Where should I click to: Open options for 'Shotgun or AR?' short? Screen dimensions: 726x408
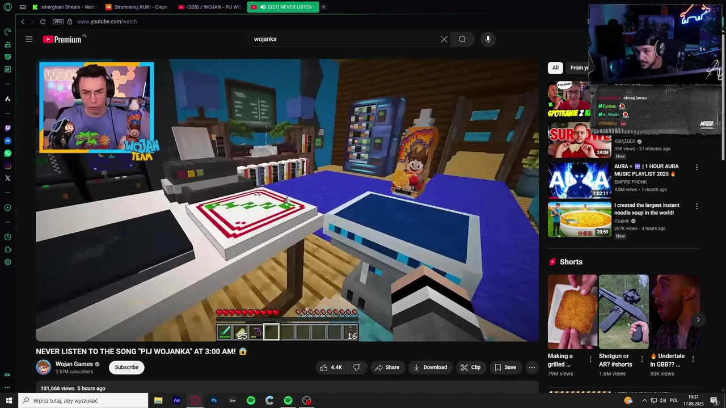[x=642, y=359]
